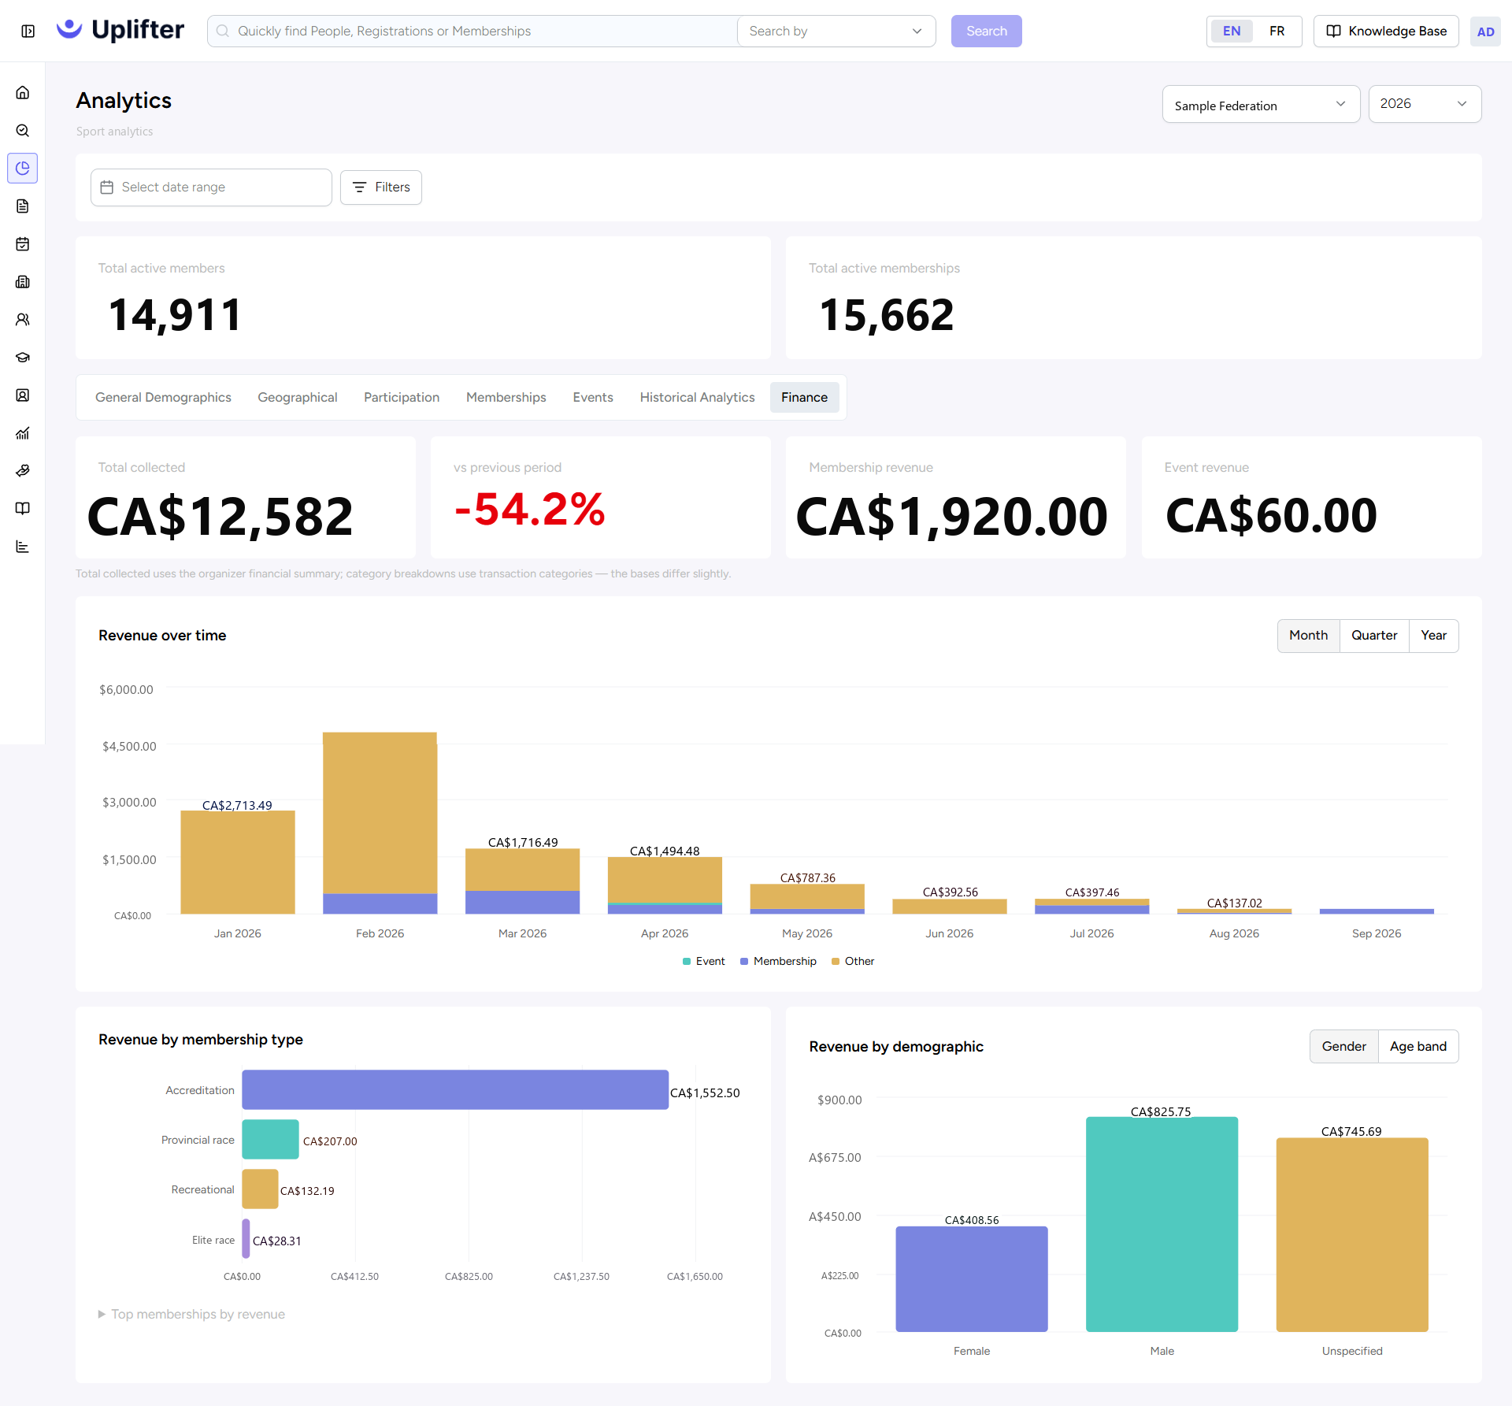
Task: Switch to Geographical tab
Action: (x=298, y=398)
